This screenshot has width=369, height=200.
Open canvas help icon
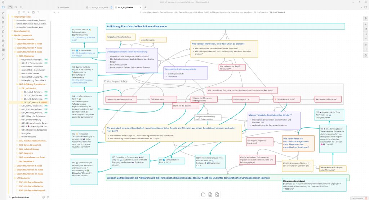click(366, 55)
